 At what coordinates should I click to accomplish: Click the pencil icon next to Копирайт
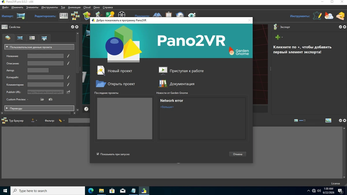click(68, 77)
